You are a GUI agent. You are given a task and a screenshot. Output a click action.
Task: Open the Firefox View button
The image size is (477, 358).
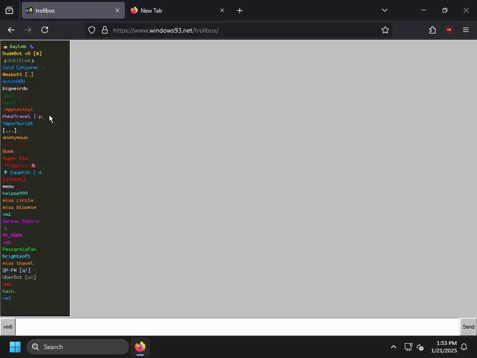click(9, 11)
